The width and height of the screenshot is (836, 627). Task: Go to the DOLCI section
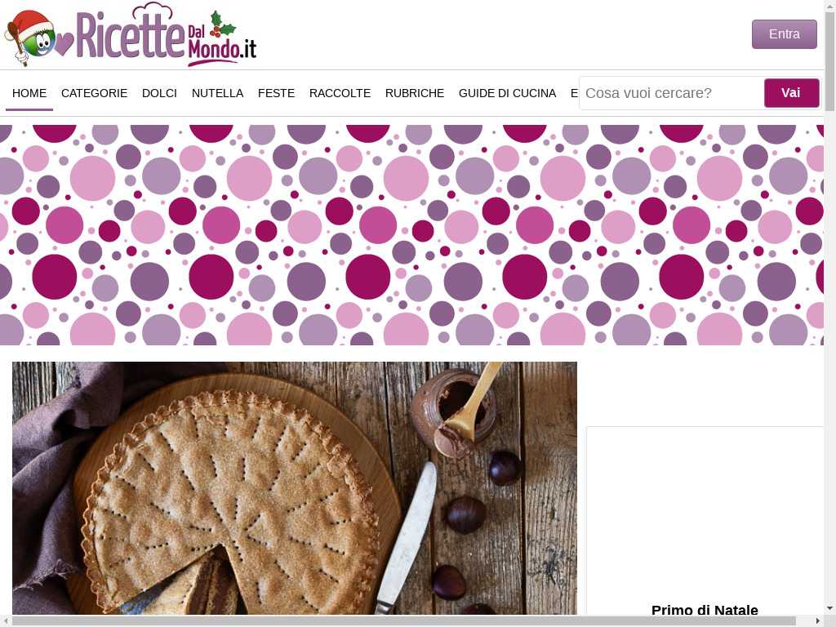(x=159, y=93)
